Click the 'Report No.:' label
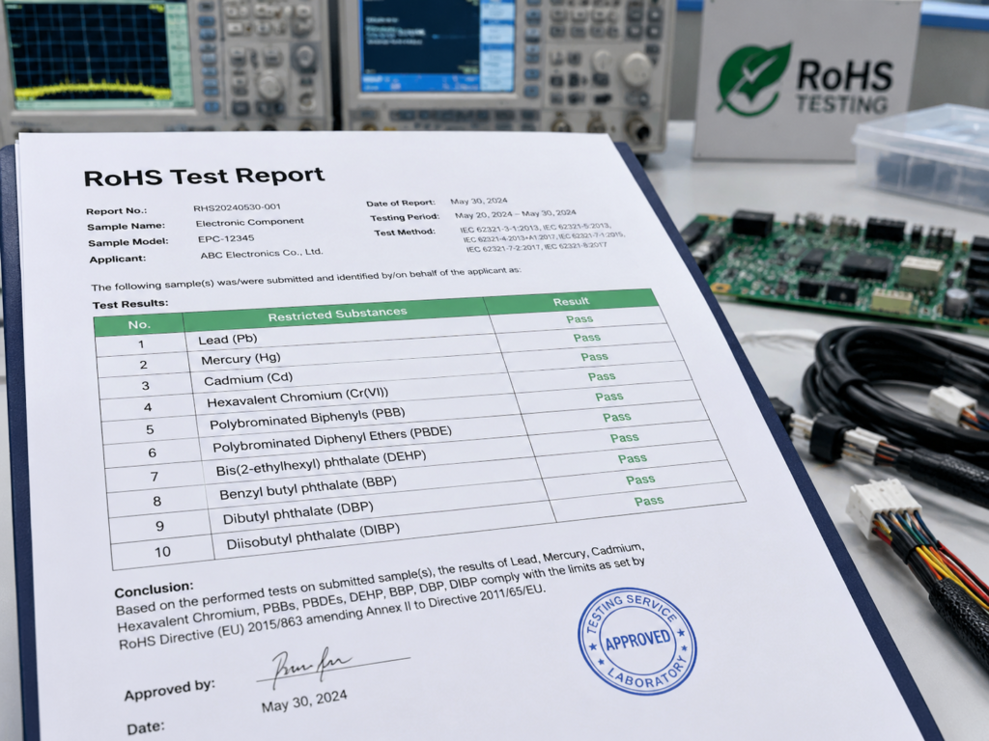The height and width of the screenshot is (741, 989). [x=117, y=211]
